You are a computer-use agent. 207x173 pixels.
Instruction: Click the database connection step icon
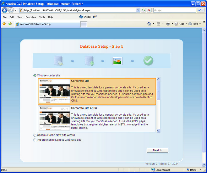59,60
